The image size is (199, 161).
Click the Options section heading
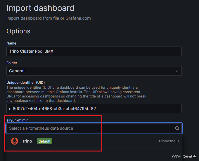[x=18, y=31]
